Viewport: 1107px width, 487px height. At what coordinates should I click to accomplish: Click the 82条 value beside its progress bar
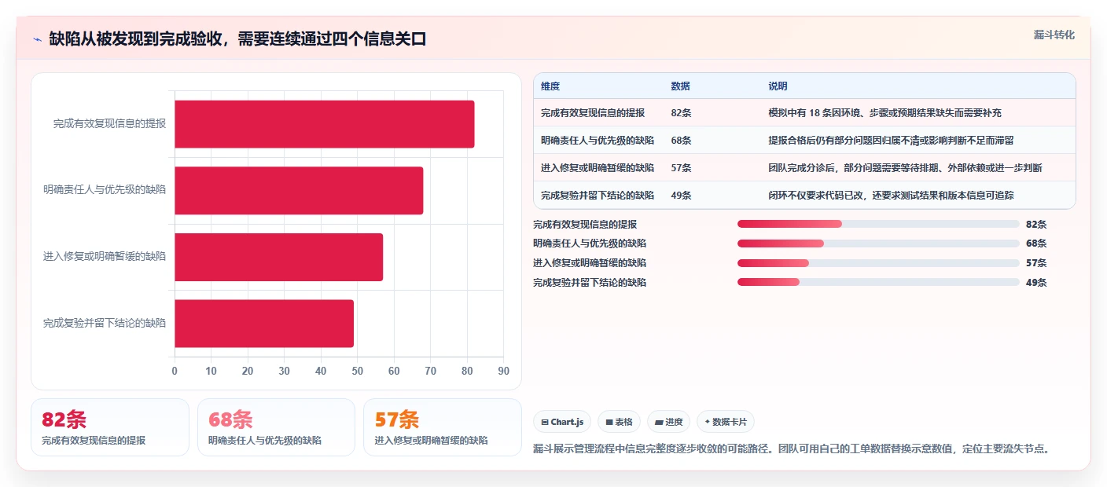coord(1036,225)
